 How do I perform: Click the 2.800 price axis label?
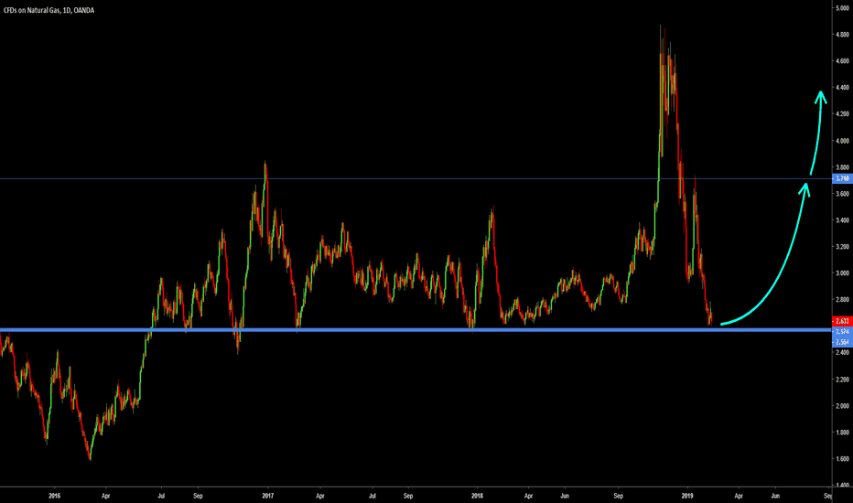(x=842, y=300)
